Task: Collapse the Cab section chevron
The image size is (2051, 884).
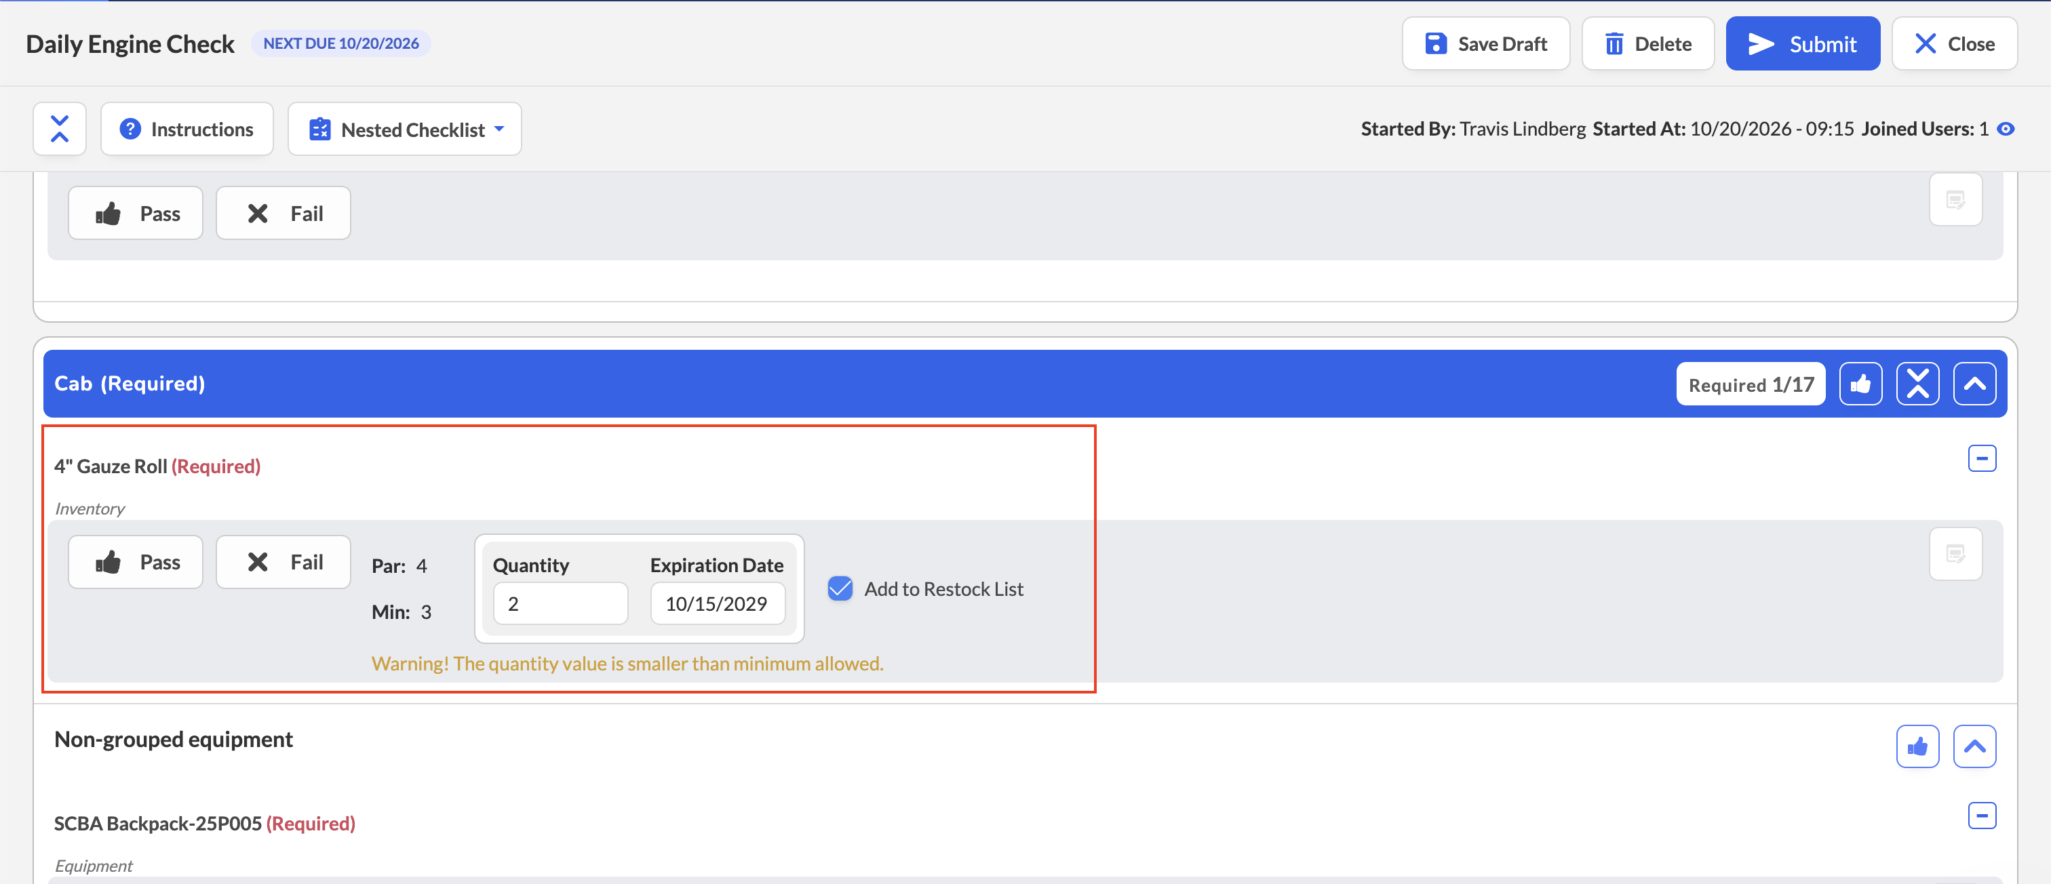Action: pos(1974,384)
